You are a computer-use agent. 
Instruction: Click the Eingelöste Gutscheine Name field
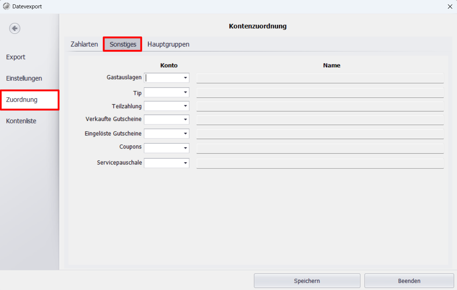[x=320, y=134]
